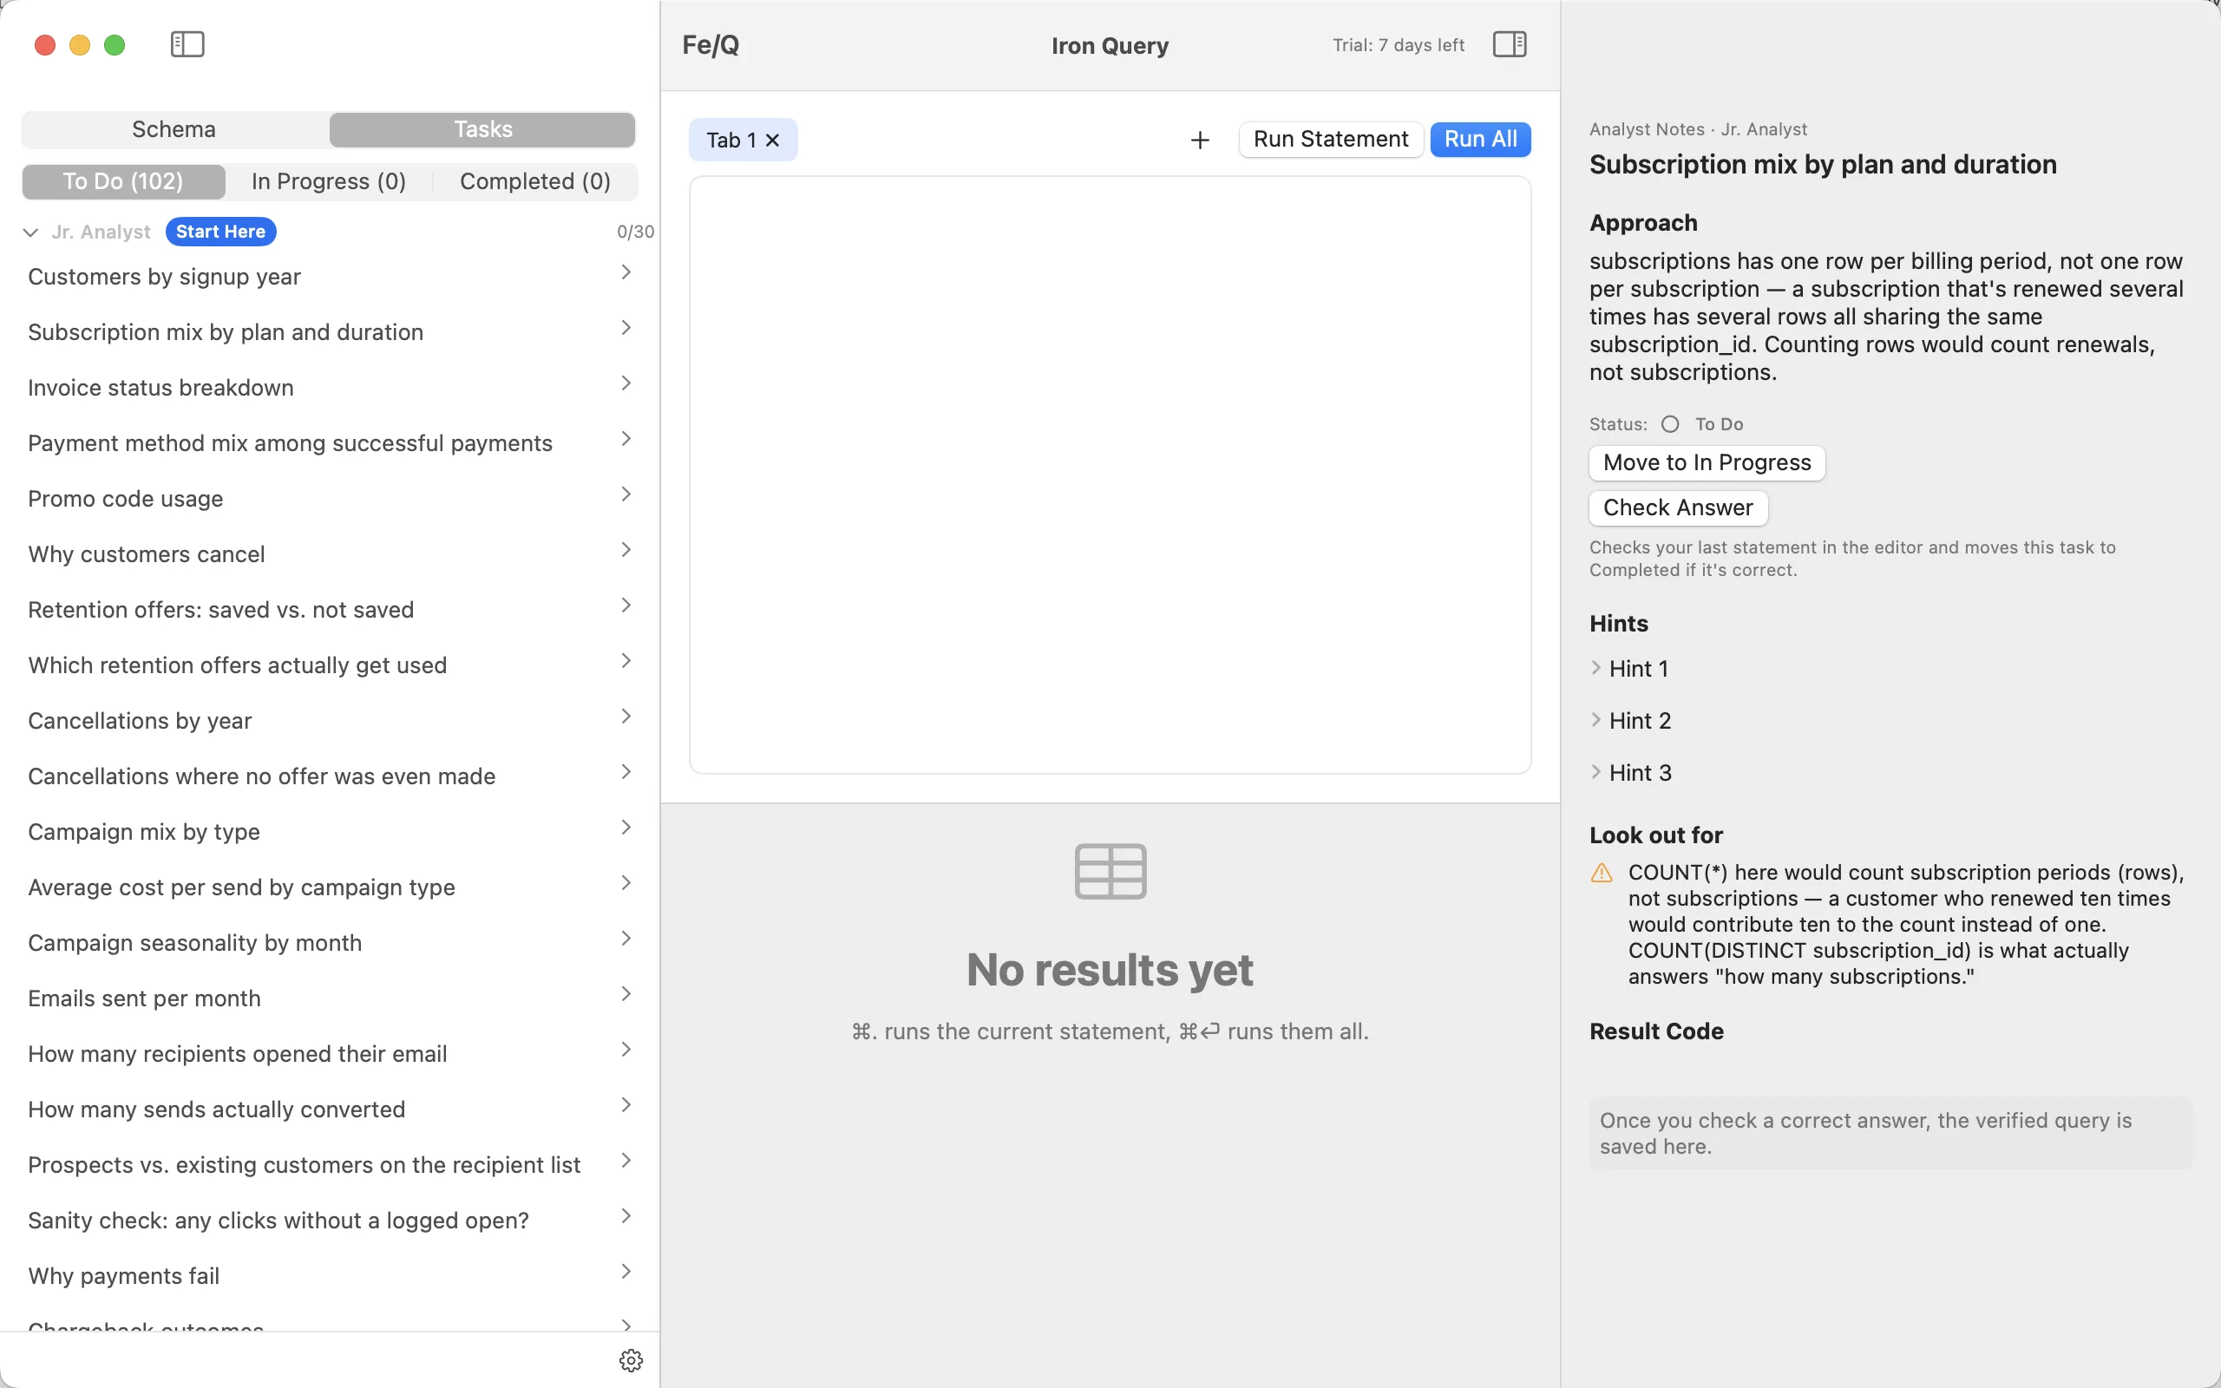Screen dimensions: 2221x1388
Task: Click Move to In Progress
Action: tap(1707, 462)
